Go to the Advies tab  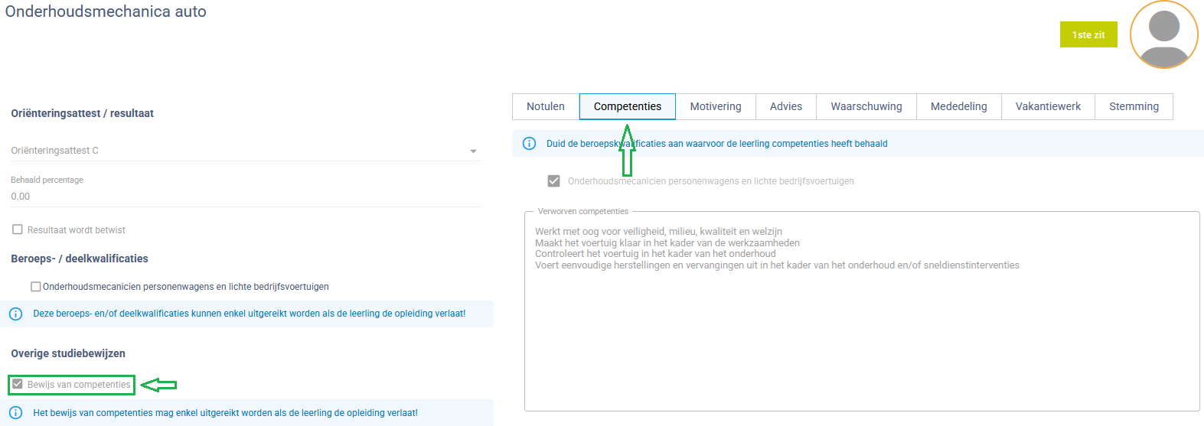pos(785,107)
